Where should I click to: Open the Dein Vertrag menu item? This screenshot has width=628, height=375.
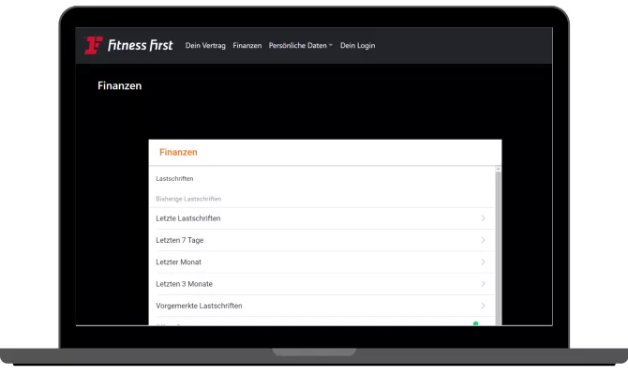click(x=206, y=46)
